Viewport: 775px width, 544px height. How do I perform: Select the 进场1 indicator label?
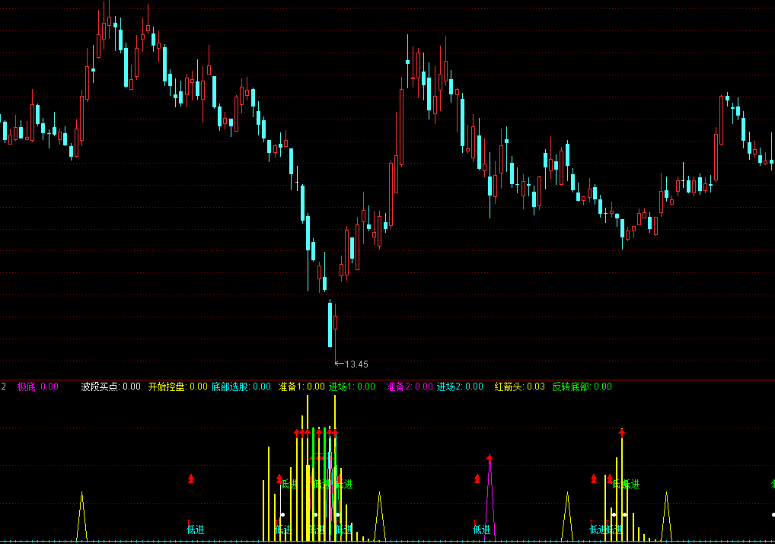click(x=352, y=387)
